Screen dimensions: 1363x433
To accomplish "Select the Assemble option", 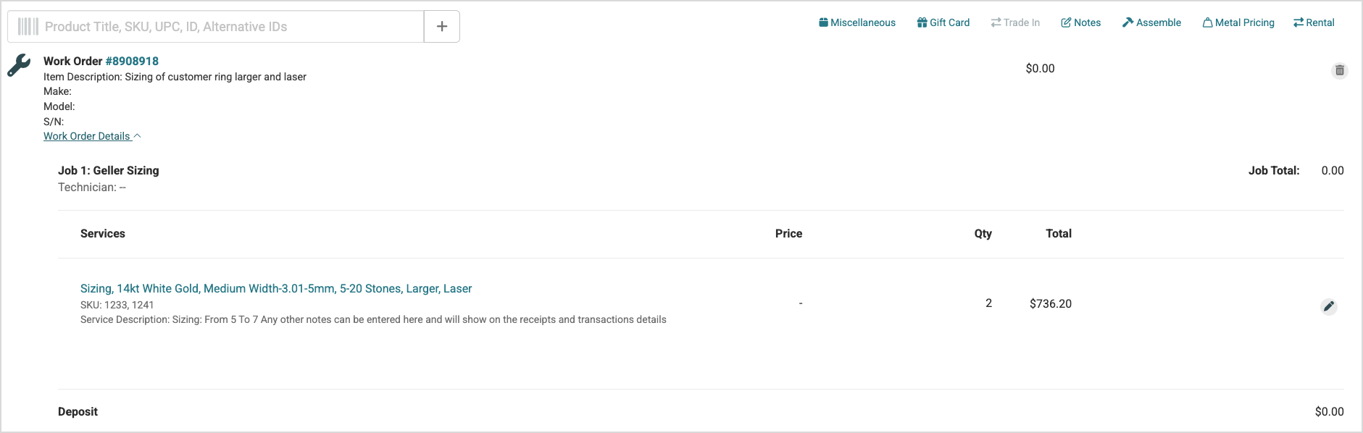I will (x=1151, y=22).
